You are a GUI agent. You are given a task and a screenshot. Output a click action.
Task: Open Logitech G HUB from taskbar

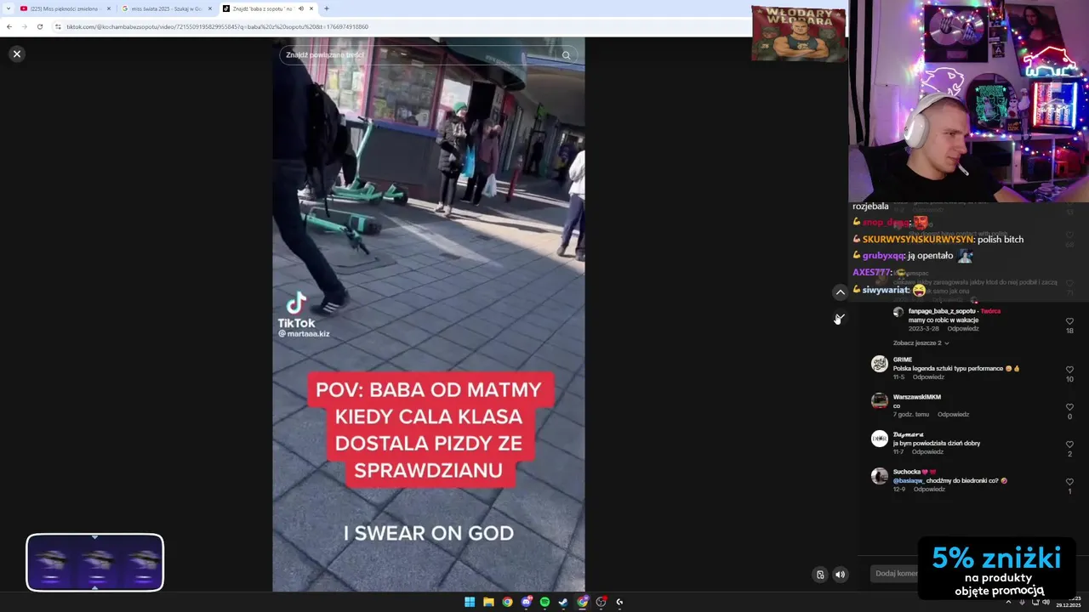click(619, 602)
